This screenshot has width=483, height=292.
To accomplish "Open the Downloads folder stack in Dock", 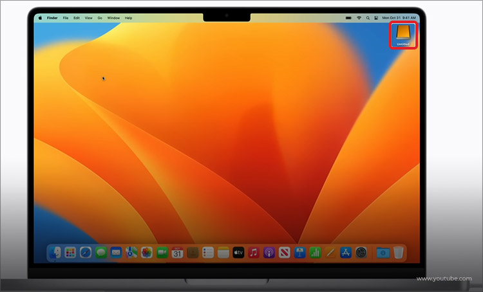I will coord(383,253).
